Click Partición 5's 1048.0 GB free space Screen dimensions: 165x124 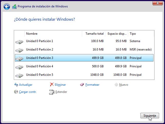point(120,75)
